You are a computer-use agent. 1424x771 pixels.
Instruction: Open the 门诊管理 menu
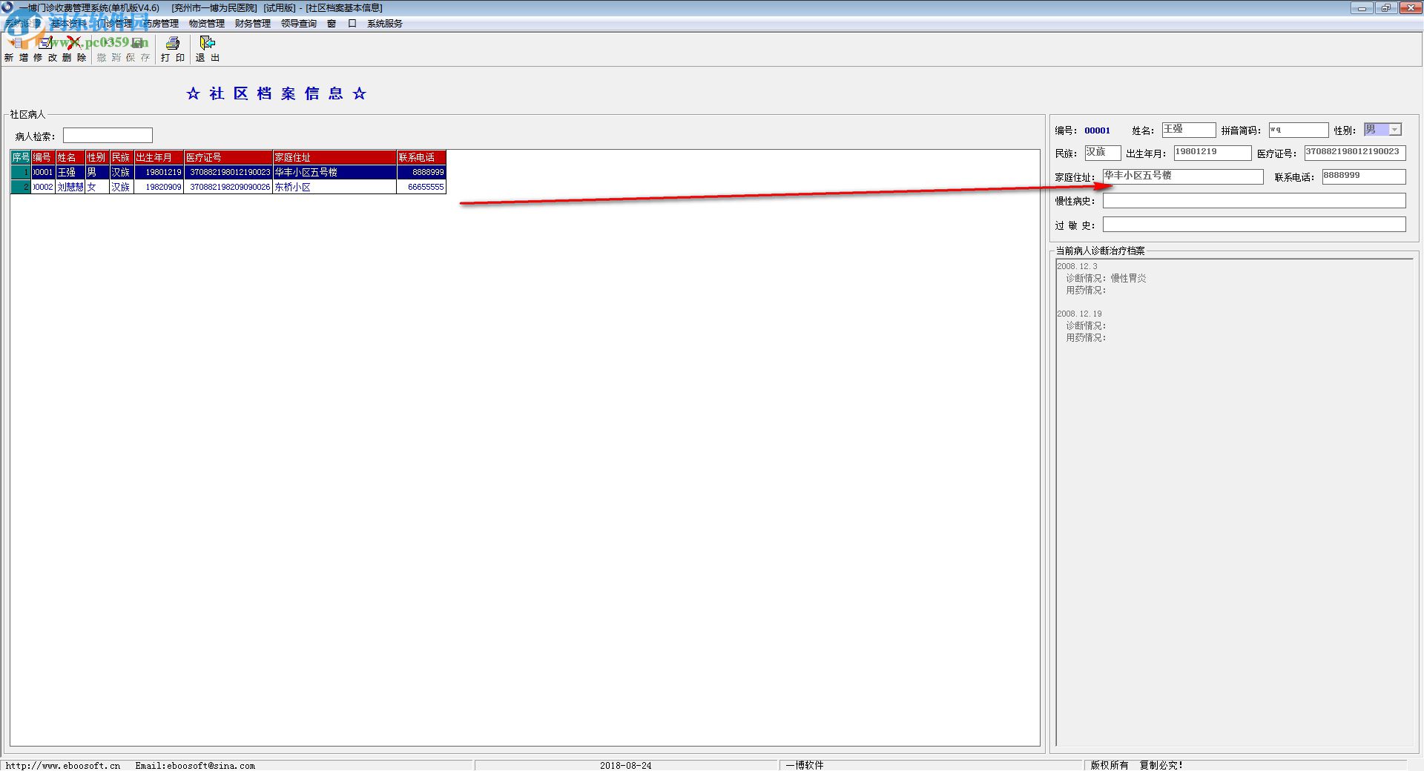click(x=114, y=24)
